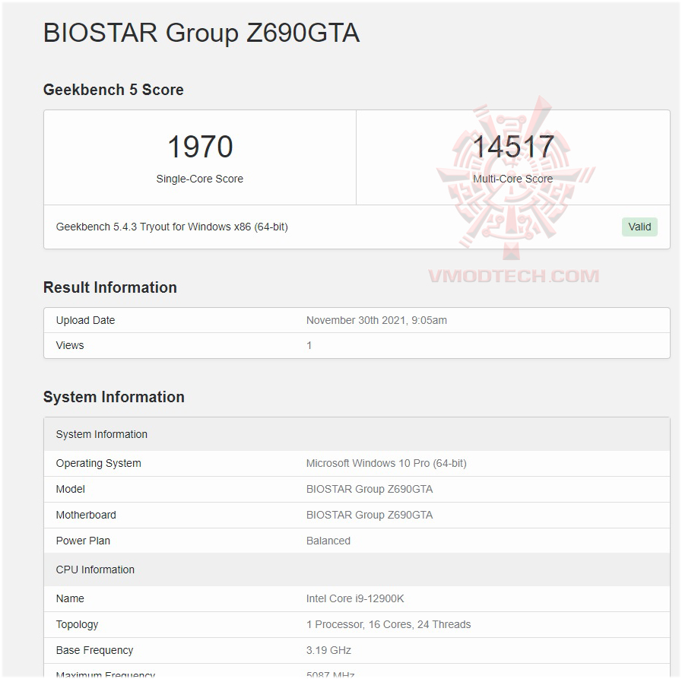Select the Model value BIOSTAR Group Z690GTA
This screenshot has width=682, height=679.
(370, 489)
